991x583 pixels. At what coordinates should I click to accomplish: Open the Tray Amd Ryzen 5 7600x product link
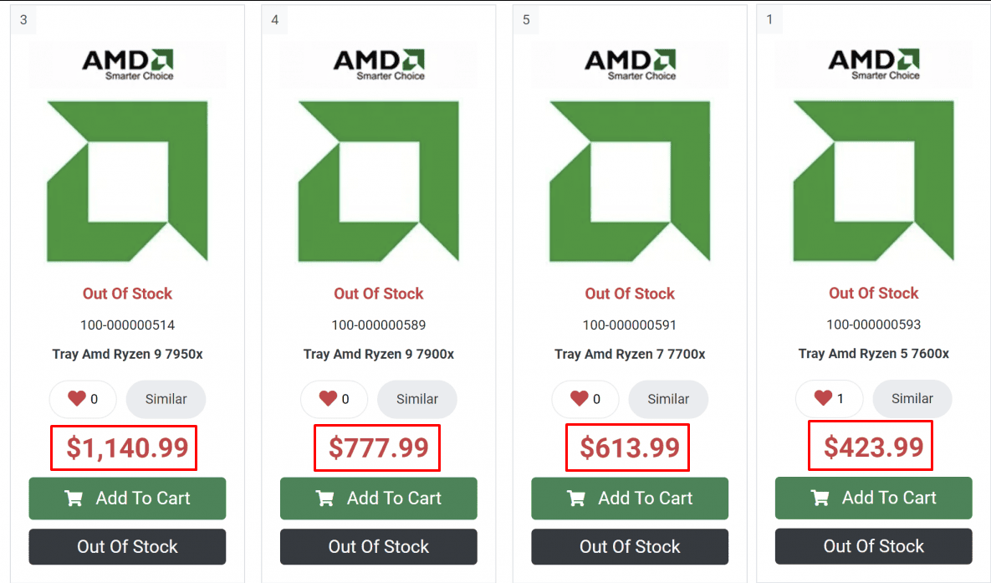[873, 353]
